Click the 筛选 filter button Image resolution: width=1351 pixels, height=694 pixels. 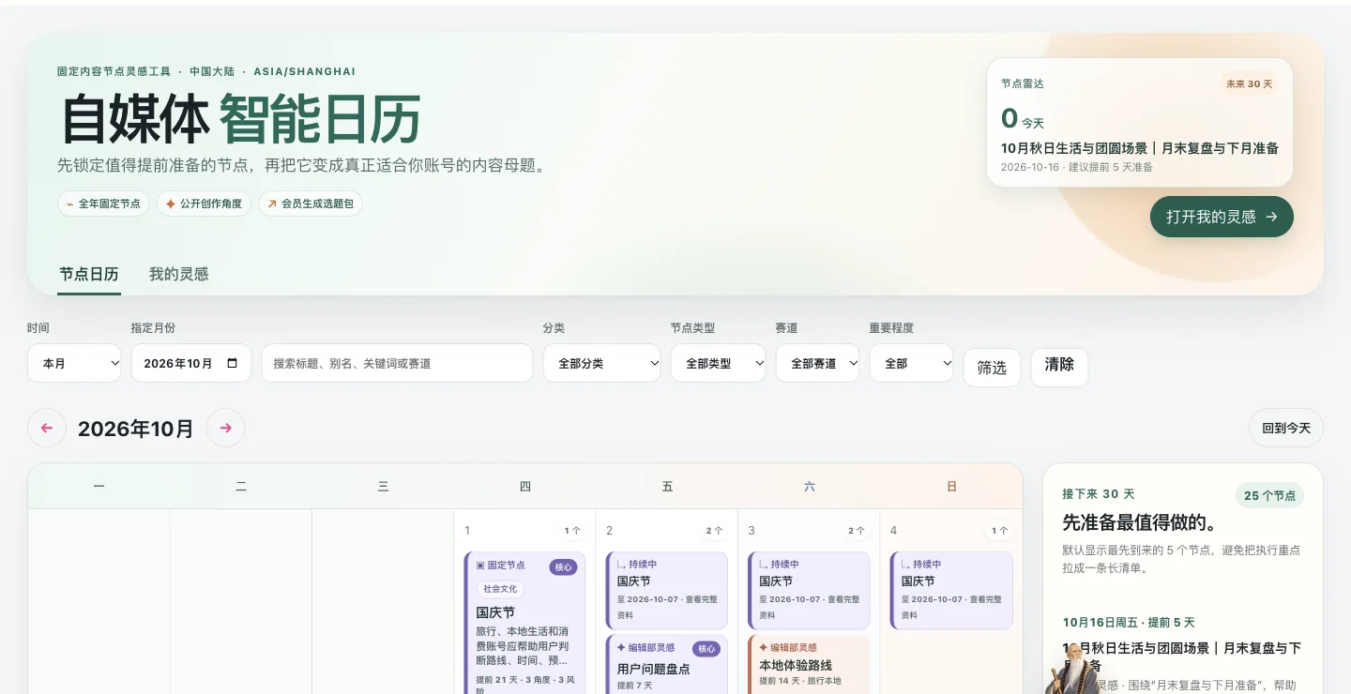pyautogui.click(x=992, y=368)
